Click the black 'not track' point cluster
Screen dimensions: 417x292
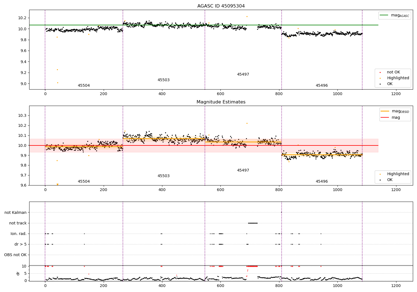[253, 223]
